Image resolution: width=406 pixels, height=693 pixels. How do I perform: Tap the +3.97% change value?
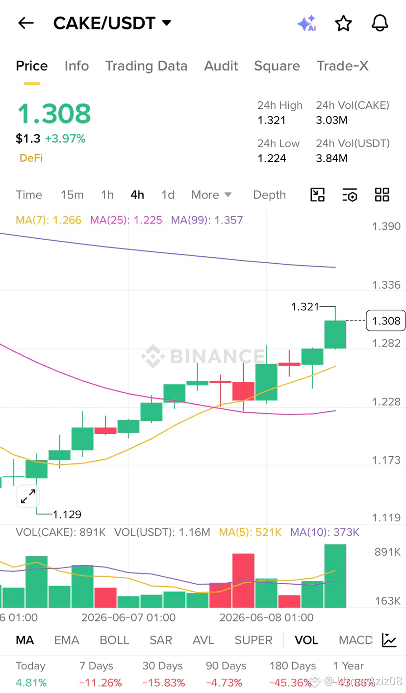[x=65, y=139]
